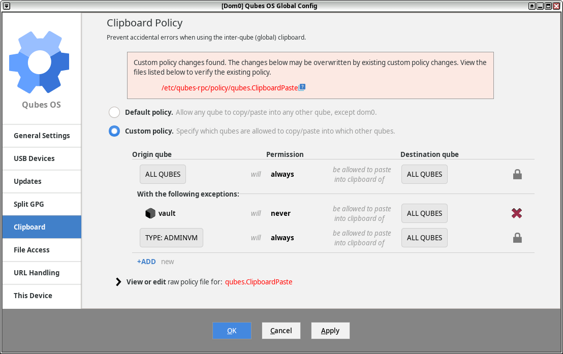Expand View or edit raw policy file
Screen dimensions: 563x354
[118, 281]
